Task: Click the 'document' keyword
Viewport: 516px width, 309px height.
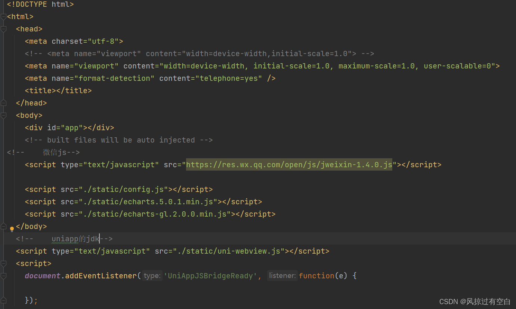Action: point(43,276)
